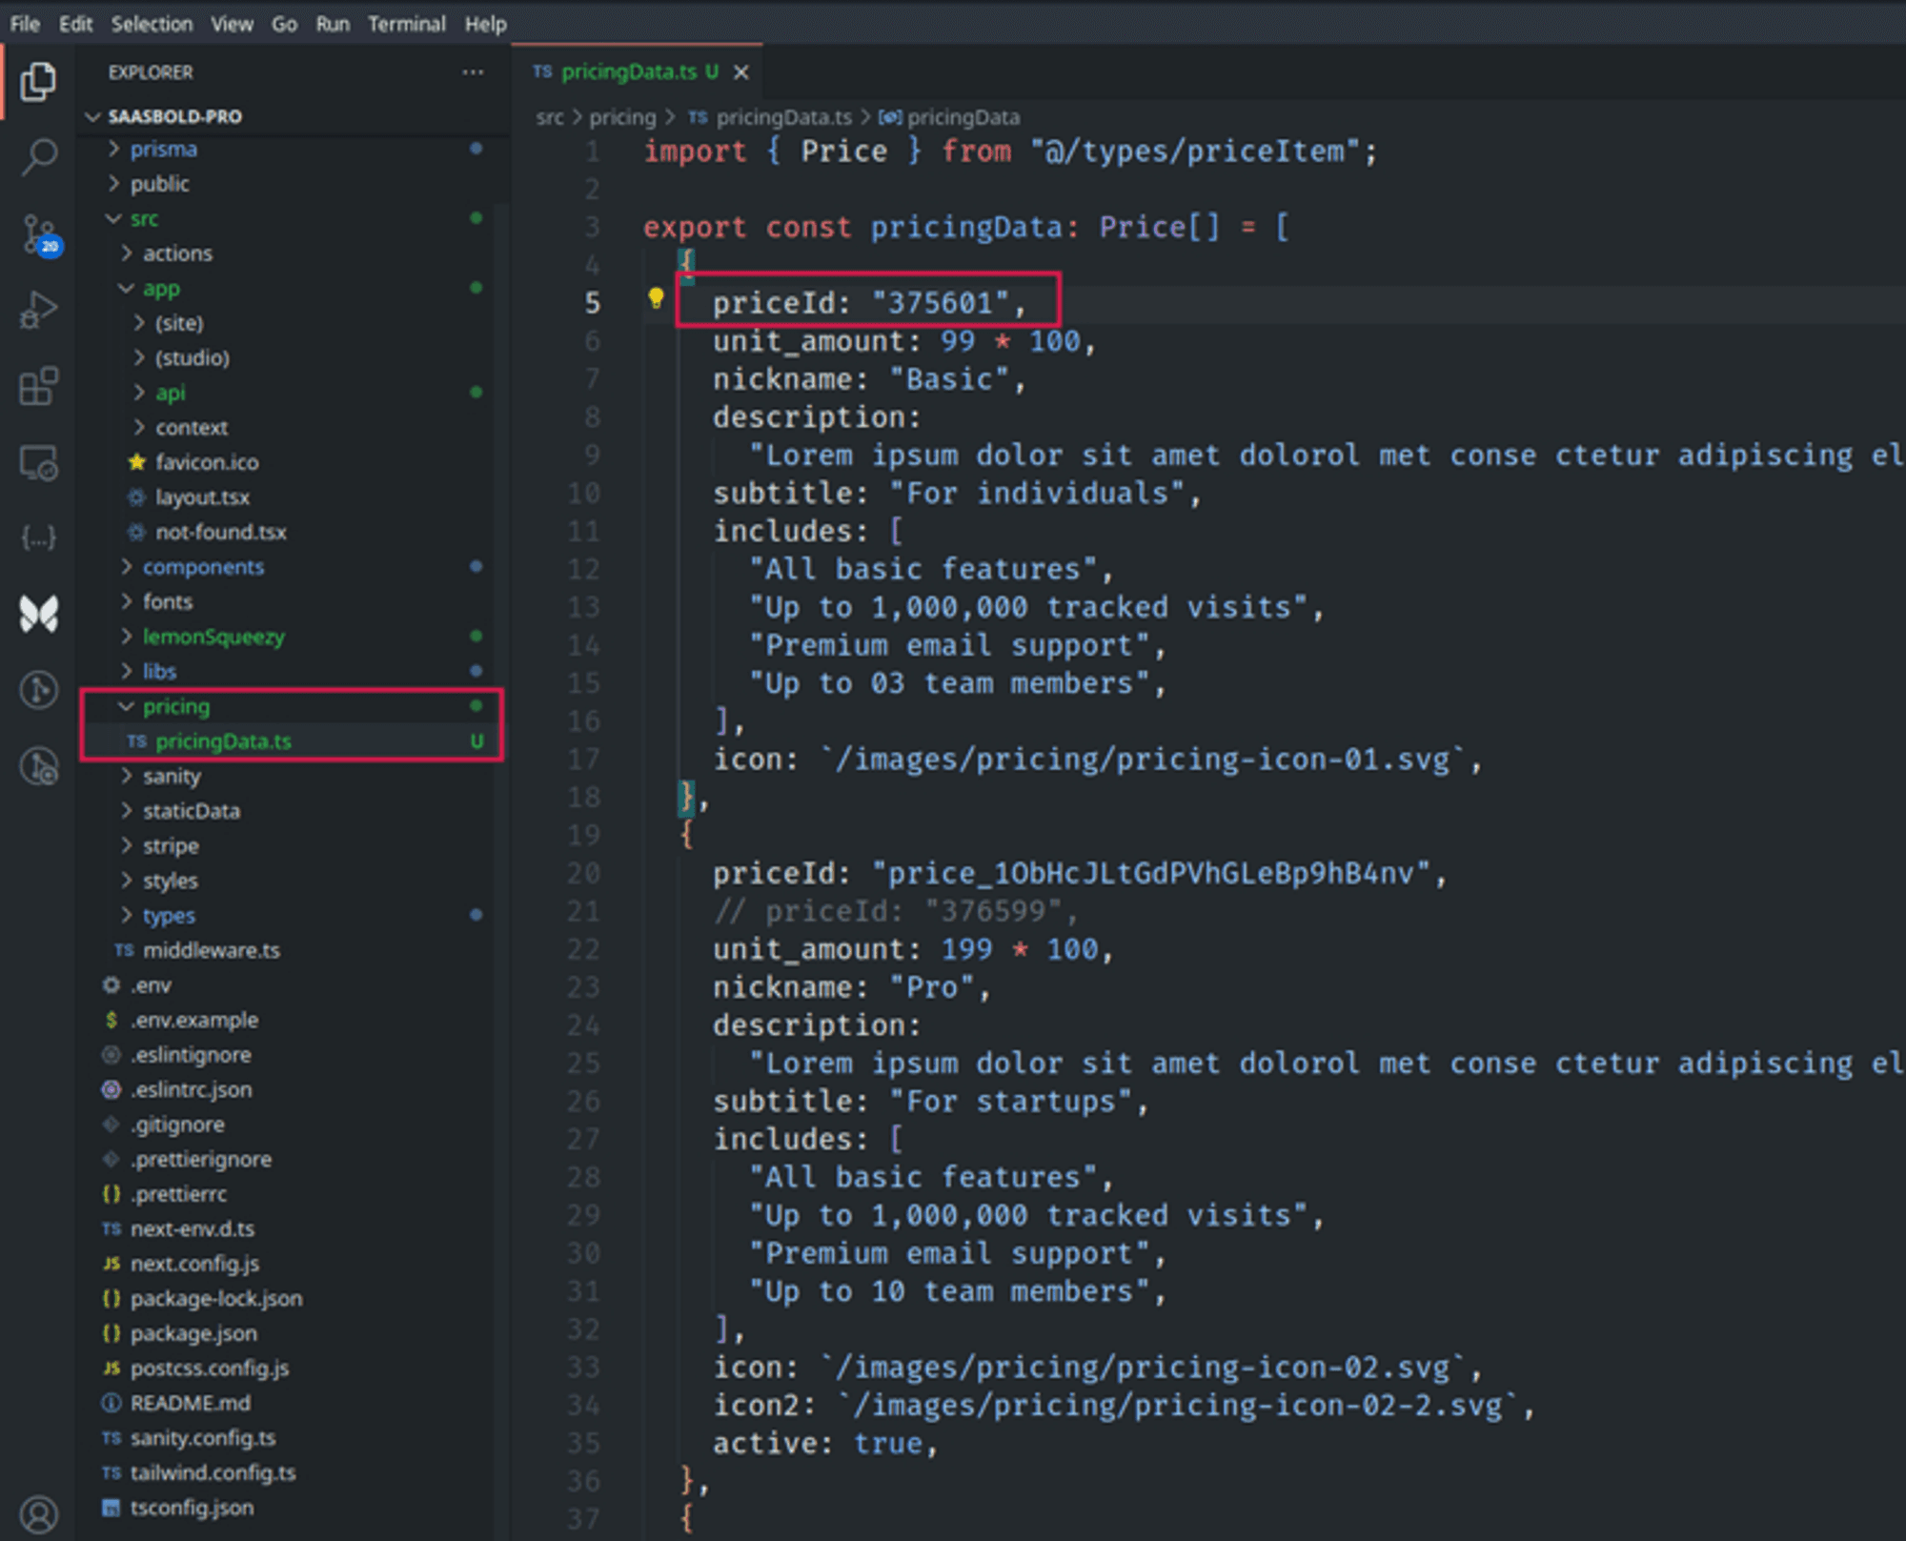
Task: Close the pricingData.ts editor tab
Action: pos(742,71)
